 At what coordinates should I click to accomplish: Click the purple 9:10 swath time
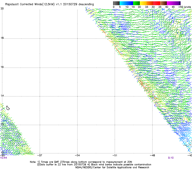[171, 158]
